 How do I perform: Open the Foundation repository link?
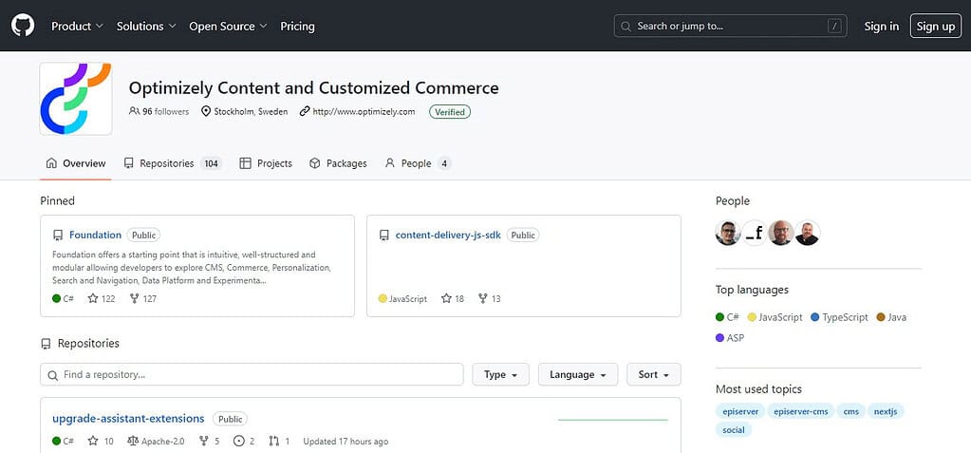pyautogui.click(x=95, y=235)
